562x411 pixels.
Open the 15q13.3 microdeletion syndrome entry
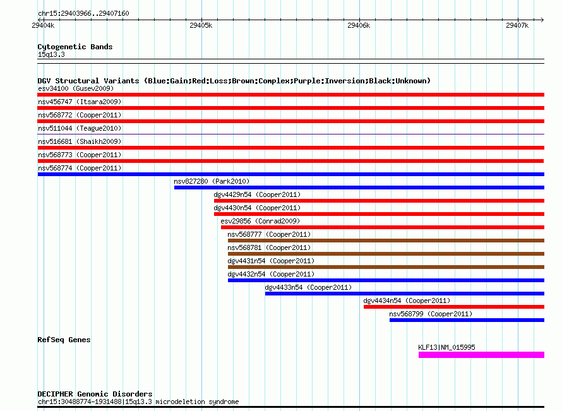[x=138, y=402]
